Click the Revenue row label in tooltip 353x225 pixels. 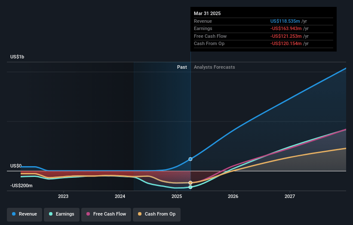(x=203, y=21)
